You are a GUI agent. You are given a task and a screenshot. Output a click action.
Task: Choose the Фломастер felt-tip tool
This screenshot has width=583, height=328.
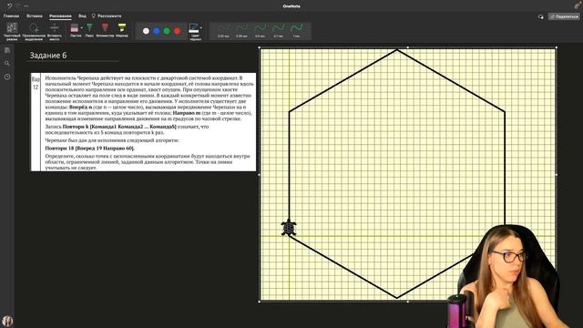[x=105, y=30]
